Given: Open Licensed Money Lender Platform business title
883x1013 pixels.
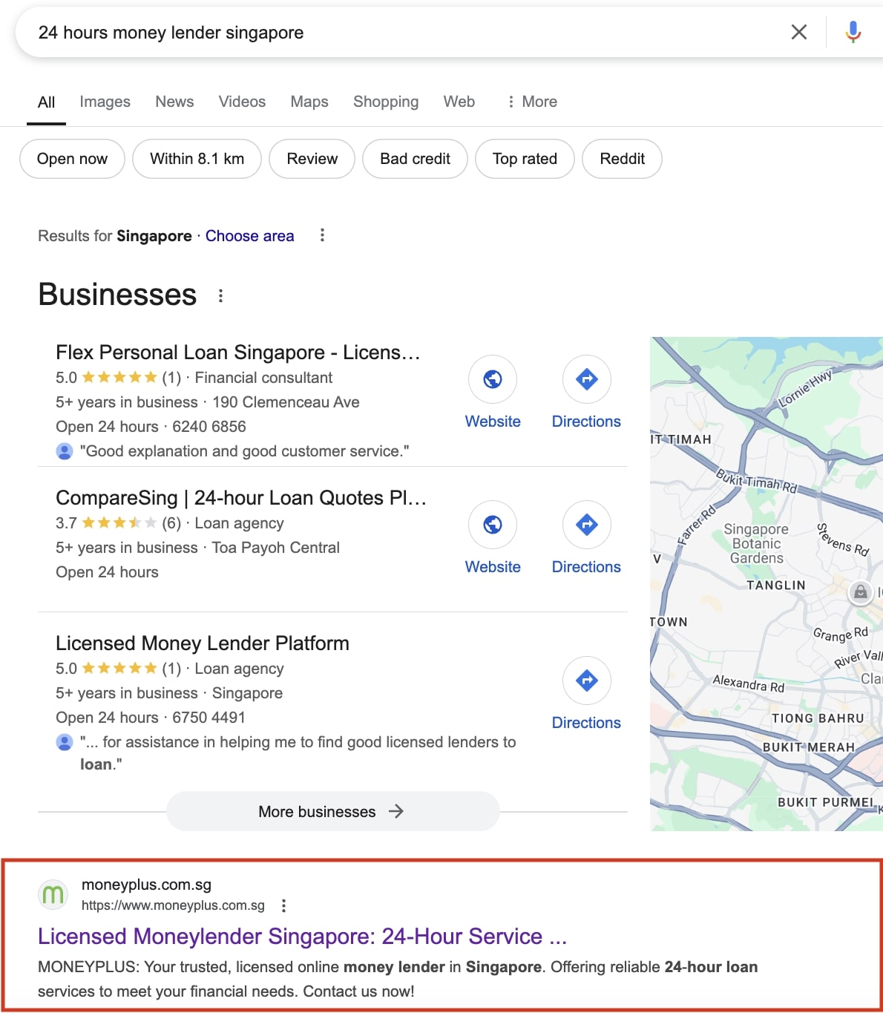Looking at the screenshot, I should (x=203, y=643).
